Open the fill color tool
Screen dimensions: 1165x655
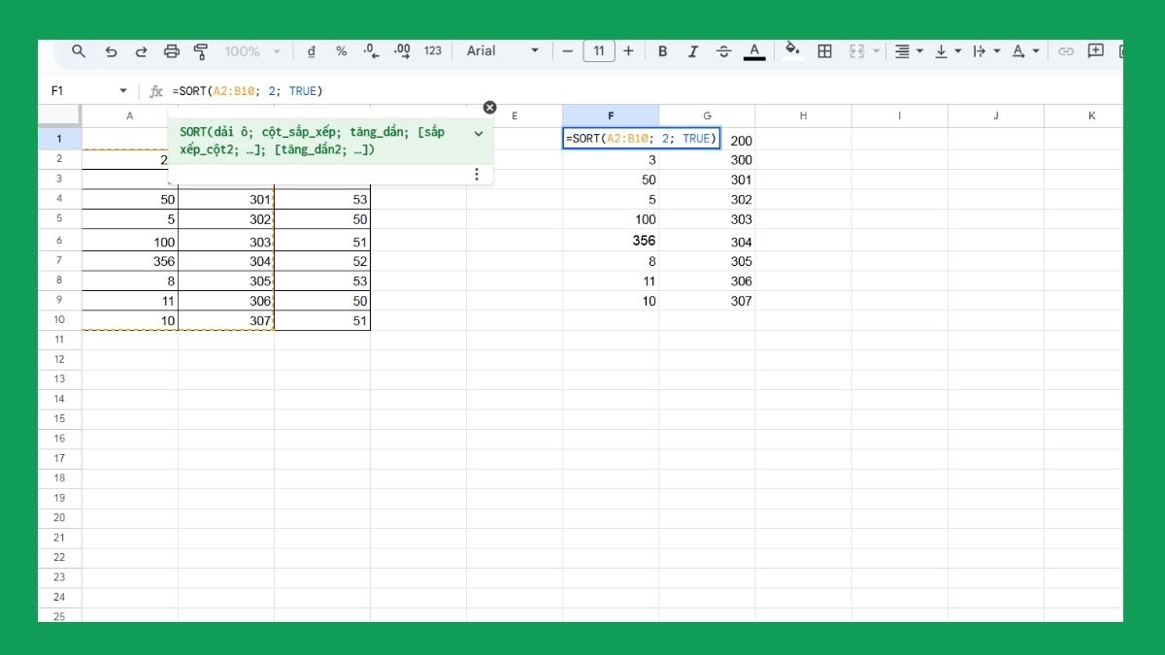pos(792,50)
